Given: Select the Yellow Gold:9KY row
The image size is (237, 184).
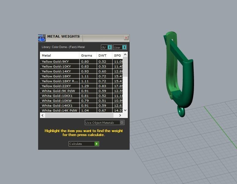Looking at the screenshot, I should pos(81,61).
